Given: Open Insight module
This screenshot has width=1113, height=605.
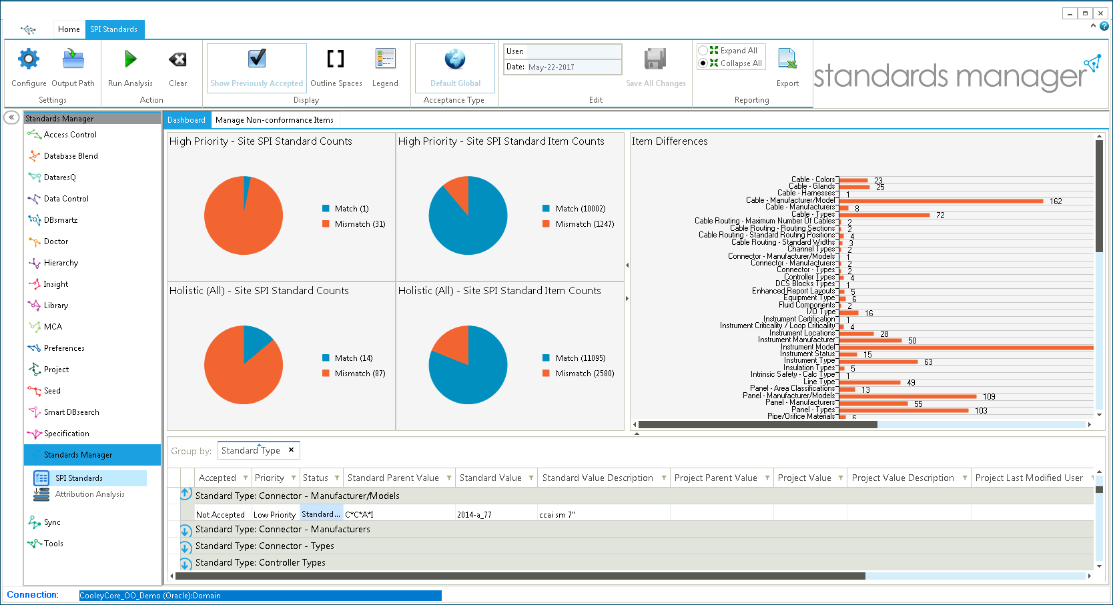Looking at the screenshot, I should [56, 284].
